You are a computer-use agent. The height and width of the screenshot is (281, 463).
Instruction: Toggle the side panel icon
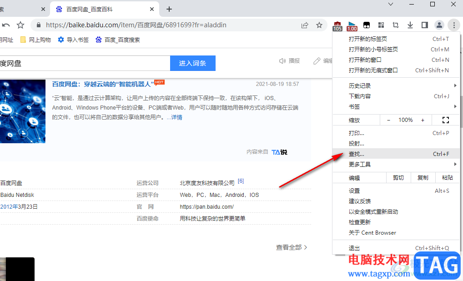pyautogui.click(x=425, y=25)
